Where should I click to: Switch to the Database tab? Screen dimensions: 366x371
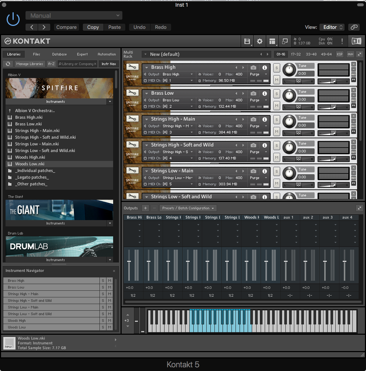[60, 54]
